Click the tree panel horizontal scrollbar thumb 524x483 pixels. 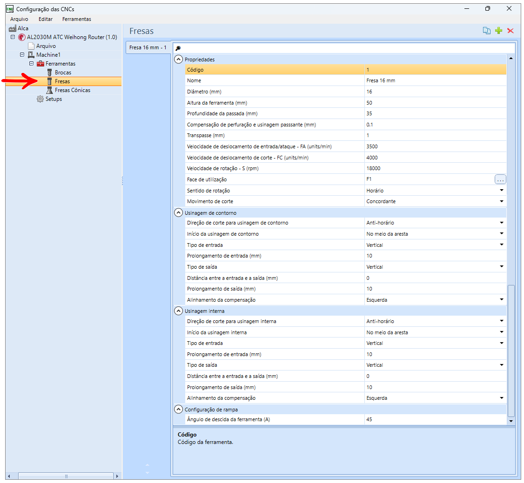[66, 476]
